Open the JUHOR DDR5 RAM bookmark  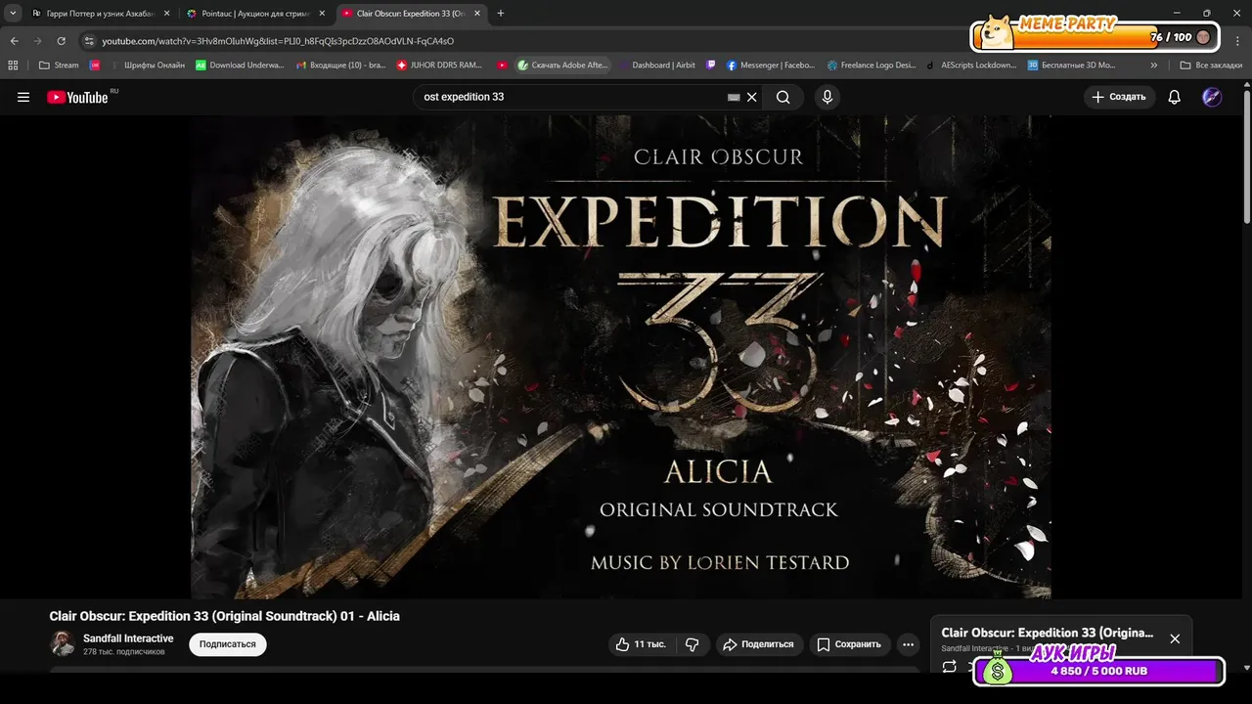(x=438, y=66)
